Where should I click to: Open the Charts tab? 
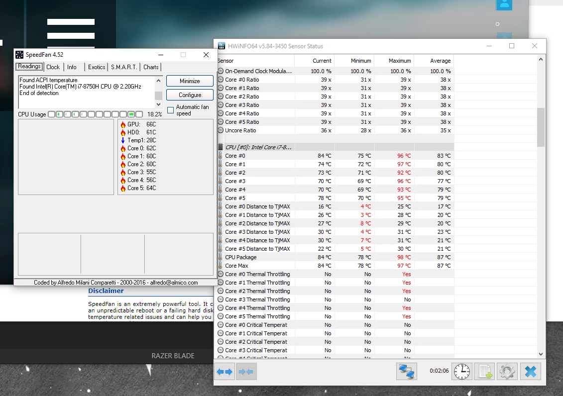point(151,67)
